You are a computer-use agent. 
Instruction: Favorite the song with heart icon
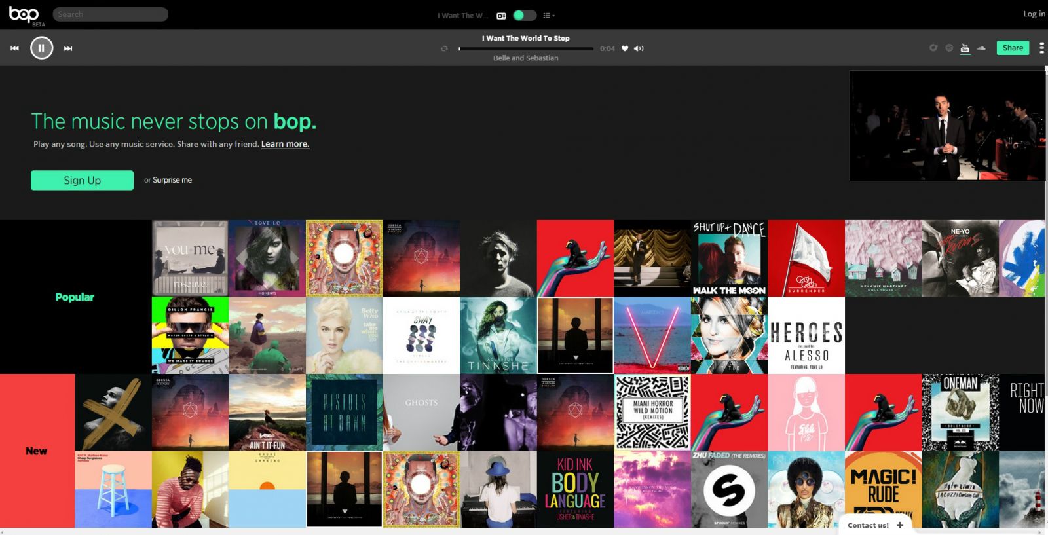pos(625,48)
